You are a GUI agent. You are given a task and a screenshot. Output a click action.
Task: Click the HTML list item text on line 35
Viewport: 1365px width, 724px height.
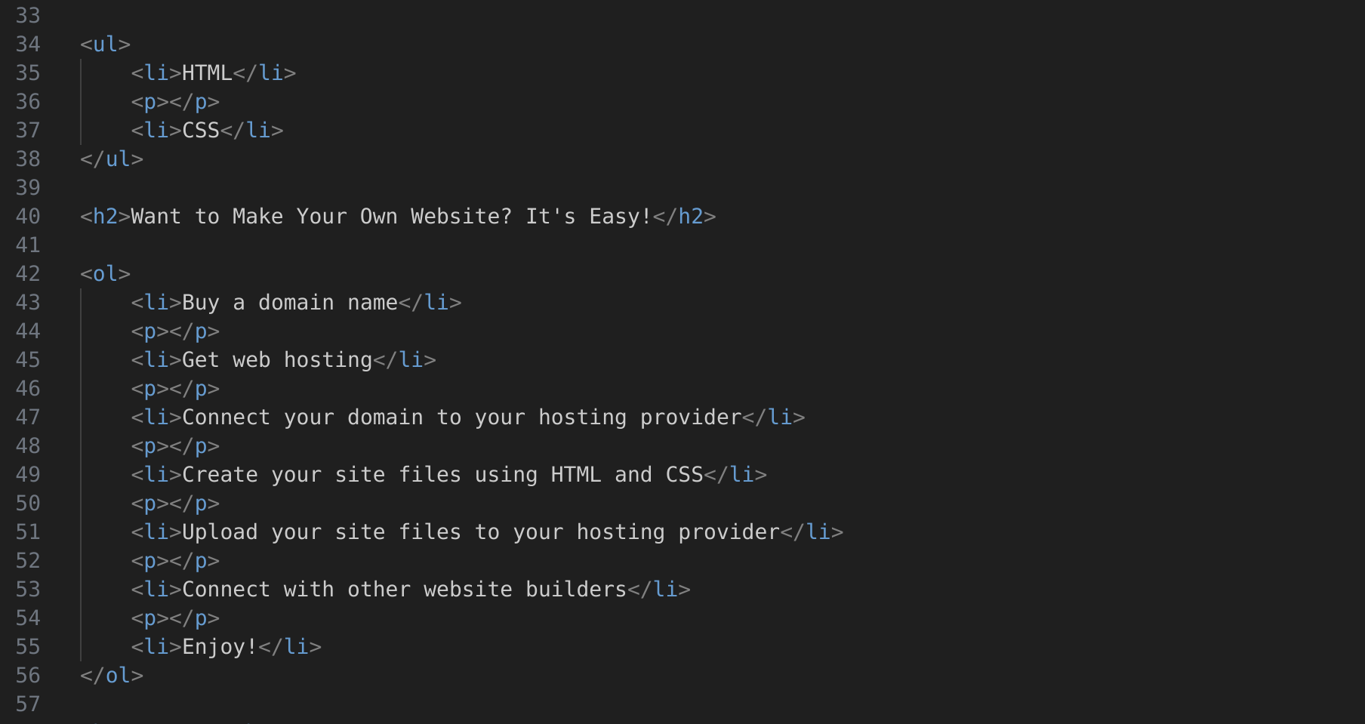point(207,72)
